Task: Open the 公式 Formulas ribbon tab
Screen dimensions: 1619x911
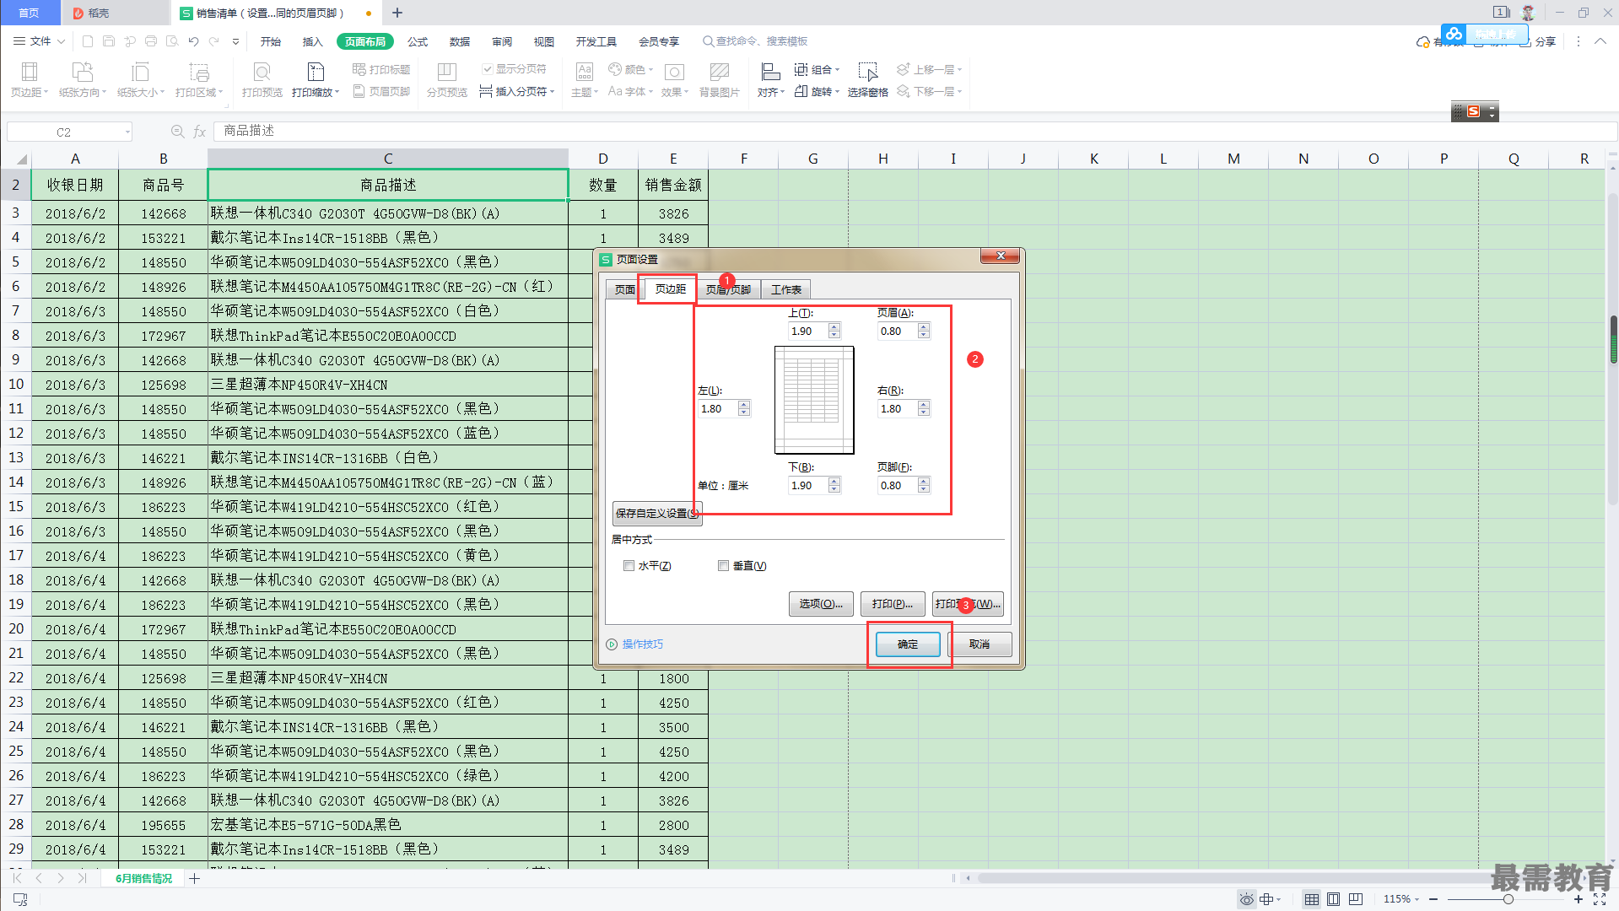Action: [x=418, y=41]
